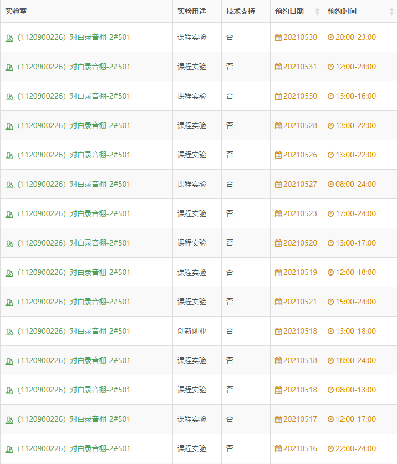Click the calendar icon beside 20210523

click(x=278, y=213)
